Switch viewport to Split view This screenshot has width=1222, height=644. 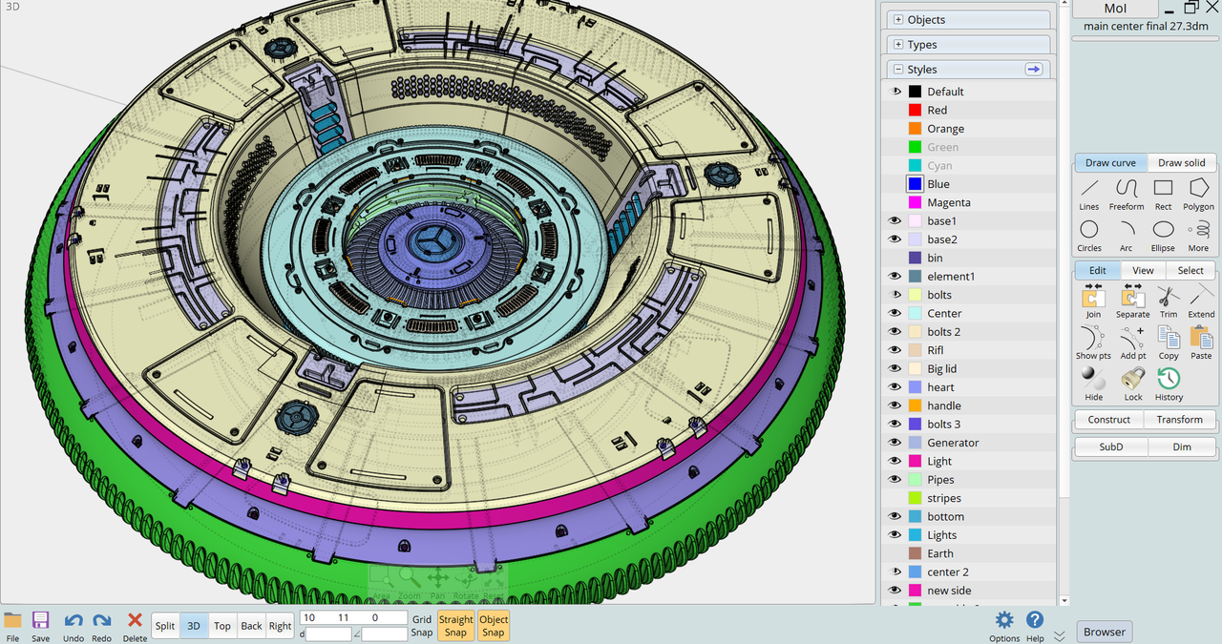(165, 626)
